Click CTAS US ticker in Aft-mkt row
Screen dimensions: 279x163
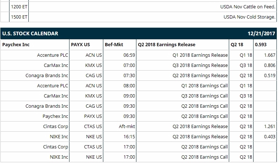point(93,126)
